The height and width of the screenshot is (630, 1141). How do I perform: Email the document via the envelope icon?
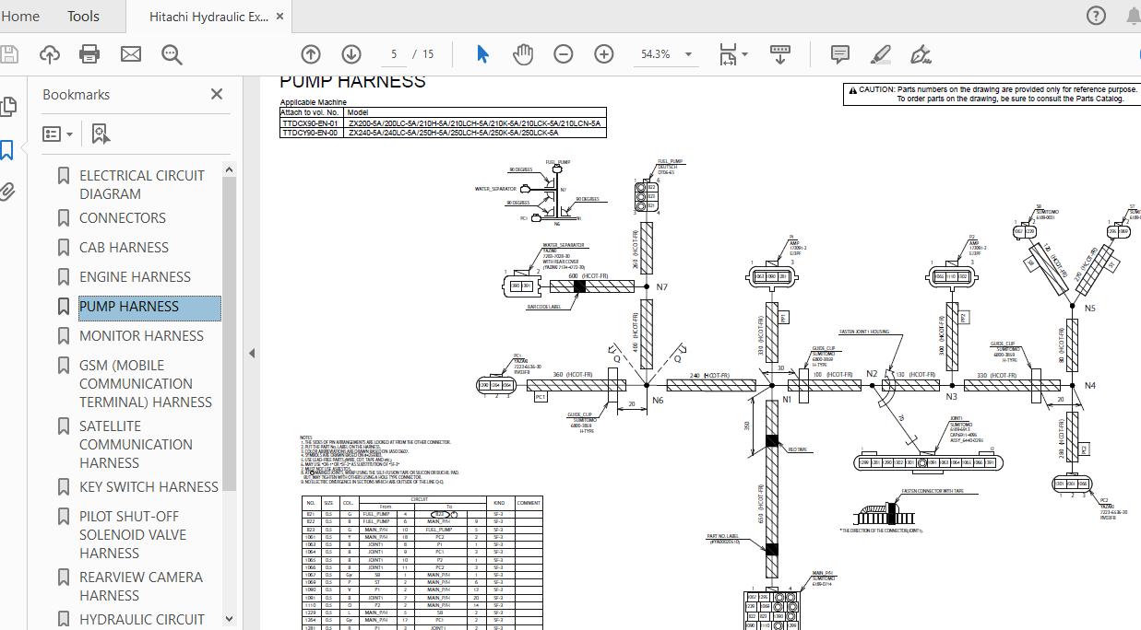coord(130,53)
